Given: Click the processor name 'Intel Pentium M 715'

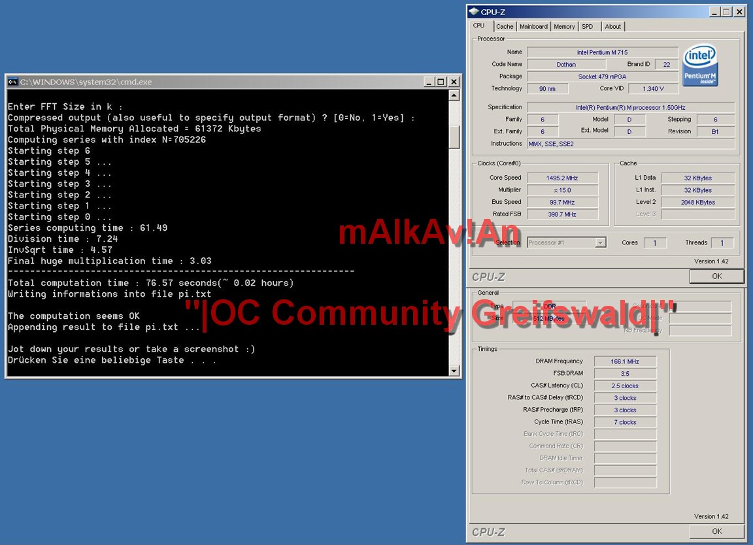Looking at the screenshot, I should tap(602, 52).
